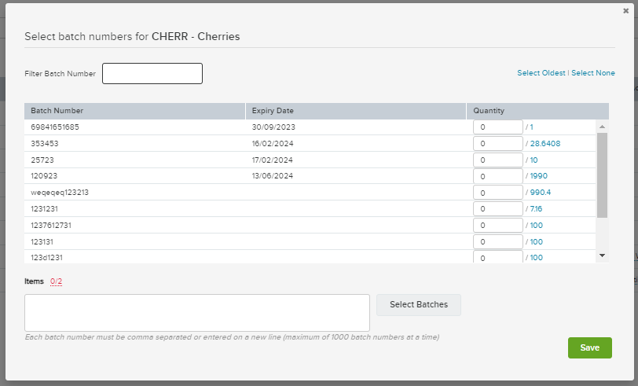638x386 pixels.
Task: Click the Select None link
Action: [593, 73]
